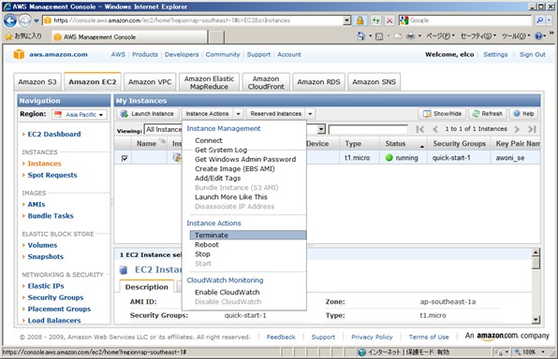Toggle the selected instance row checkbox
558x359 pixels.
125,158
